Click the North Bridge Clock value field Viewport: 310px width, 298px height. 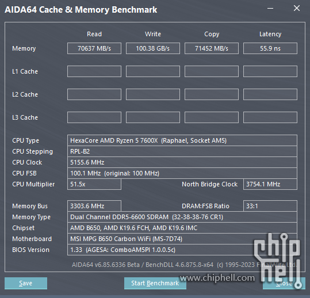[270, 184]
